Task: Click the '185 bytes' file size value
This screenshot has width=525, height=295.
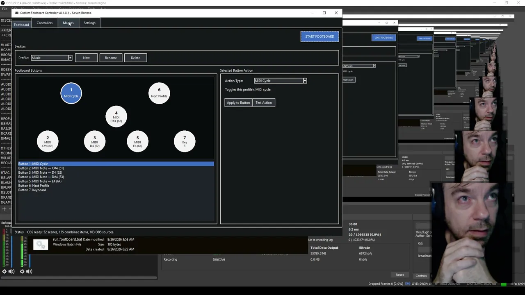Action: (x=114, y=244)
